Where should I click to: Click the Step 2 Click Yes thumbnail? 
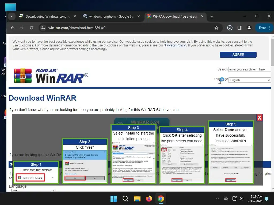85,161
